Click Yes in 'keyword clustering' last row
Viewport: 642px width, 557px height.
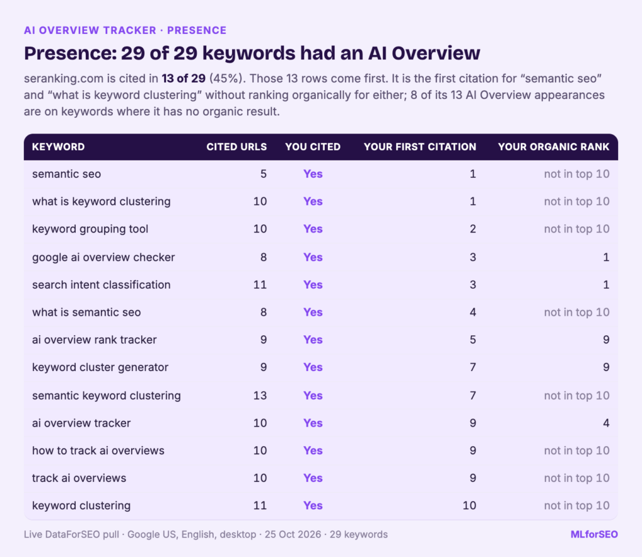(313, 506)
